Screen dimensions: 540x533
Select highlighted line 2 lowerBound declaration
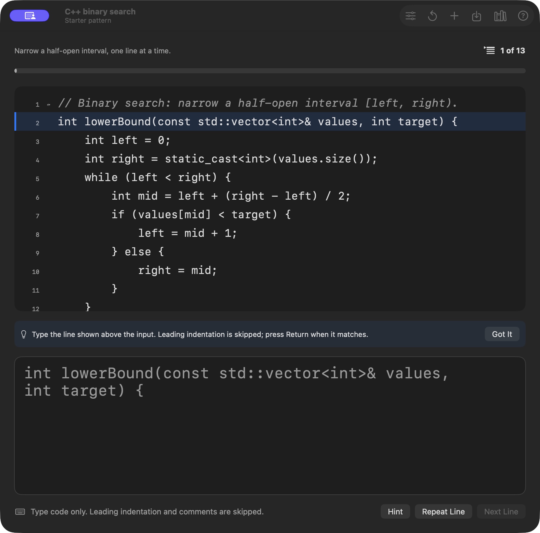click(x=270, y=121)
